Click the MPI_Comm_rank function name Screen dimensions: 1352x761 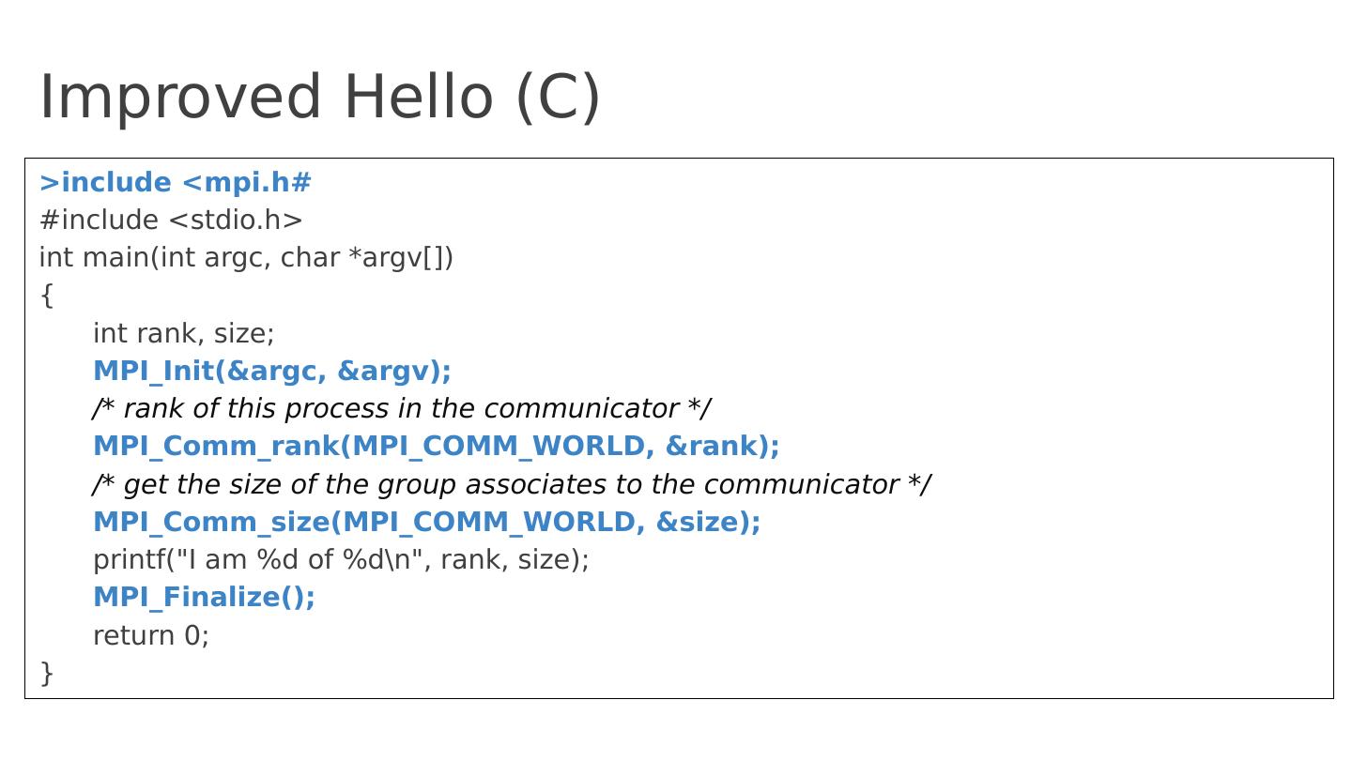pos(215,446)
